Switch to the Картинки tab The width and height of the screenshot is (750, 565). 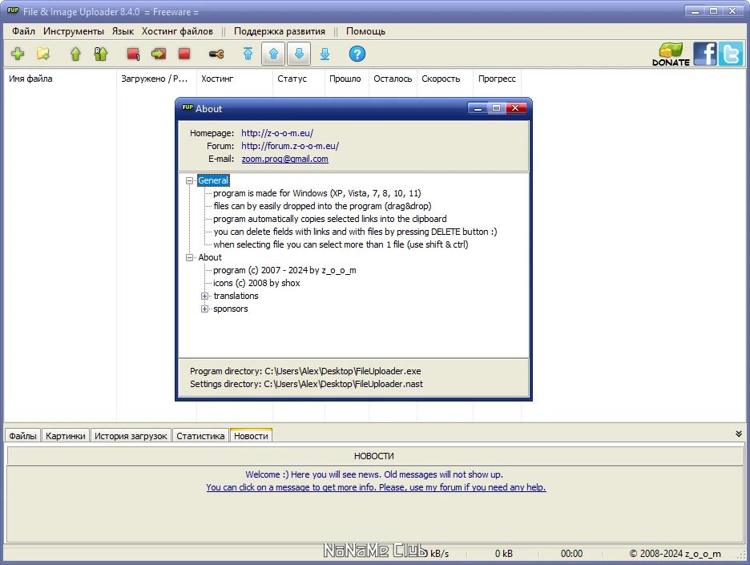pyautogui.click(x=66, y=435)
